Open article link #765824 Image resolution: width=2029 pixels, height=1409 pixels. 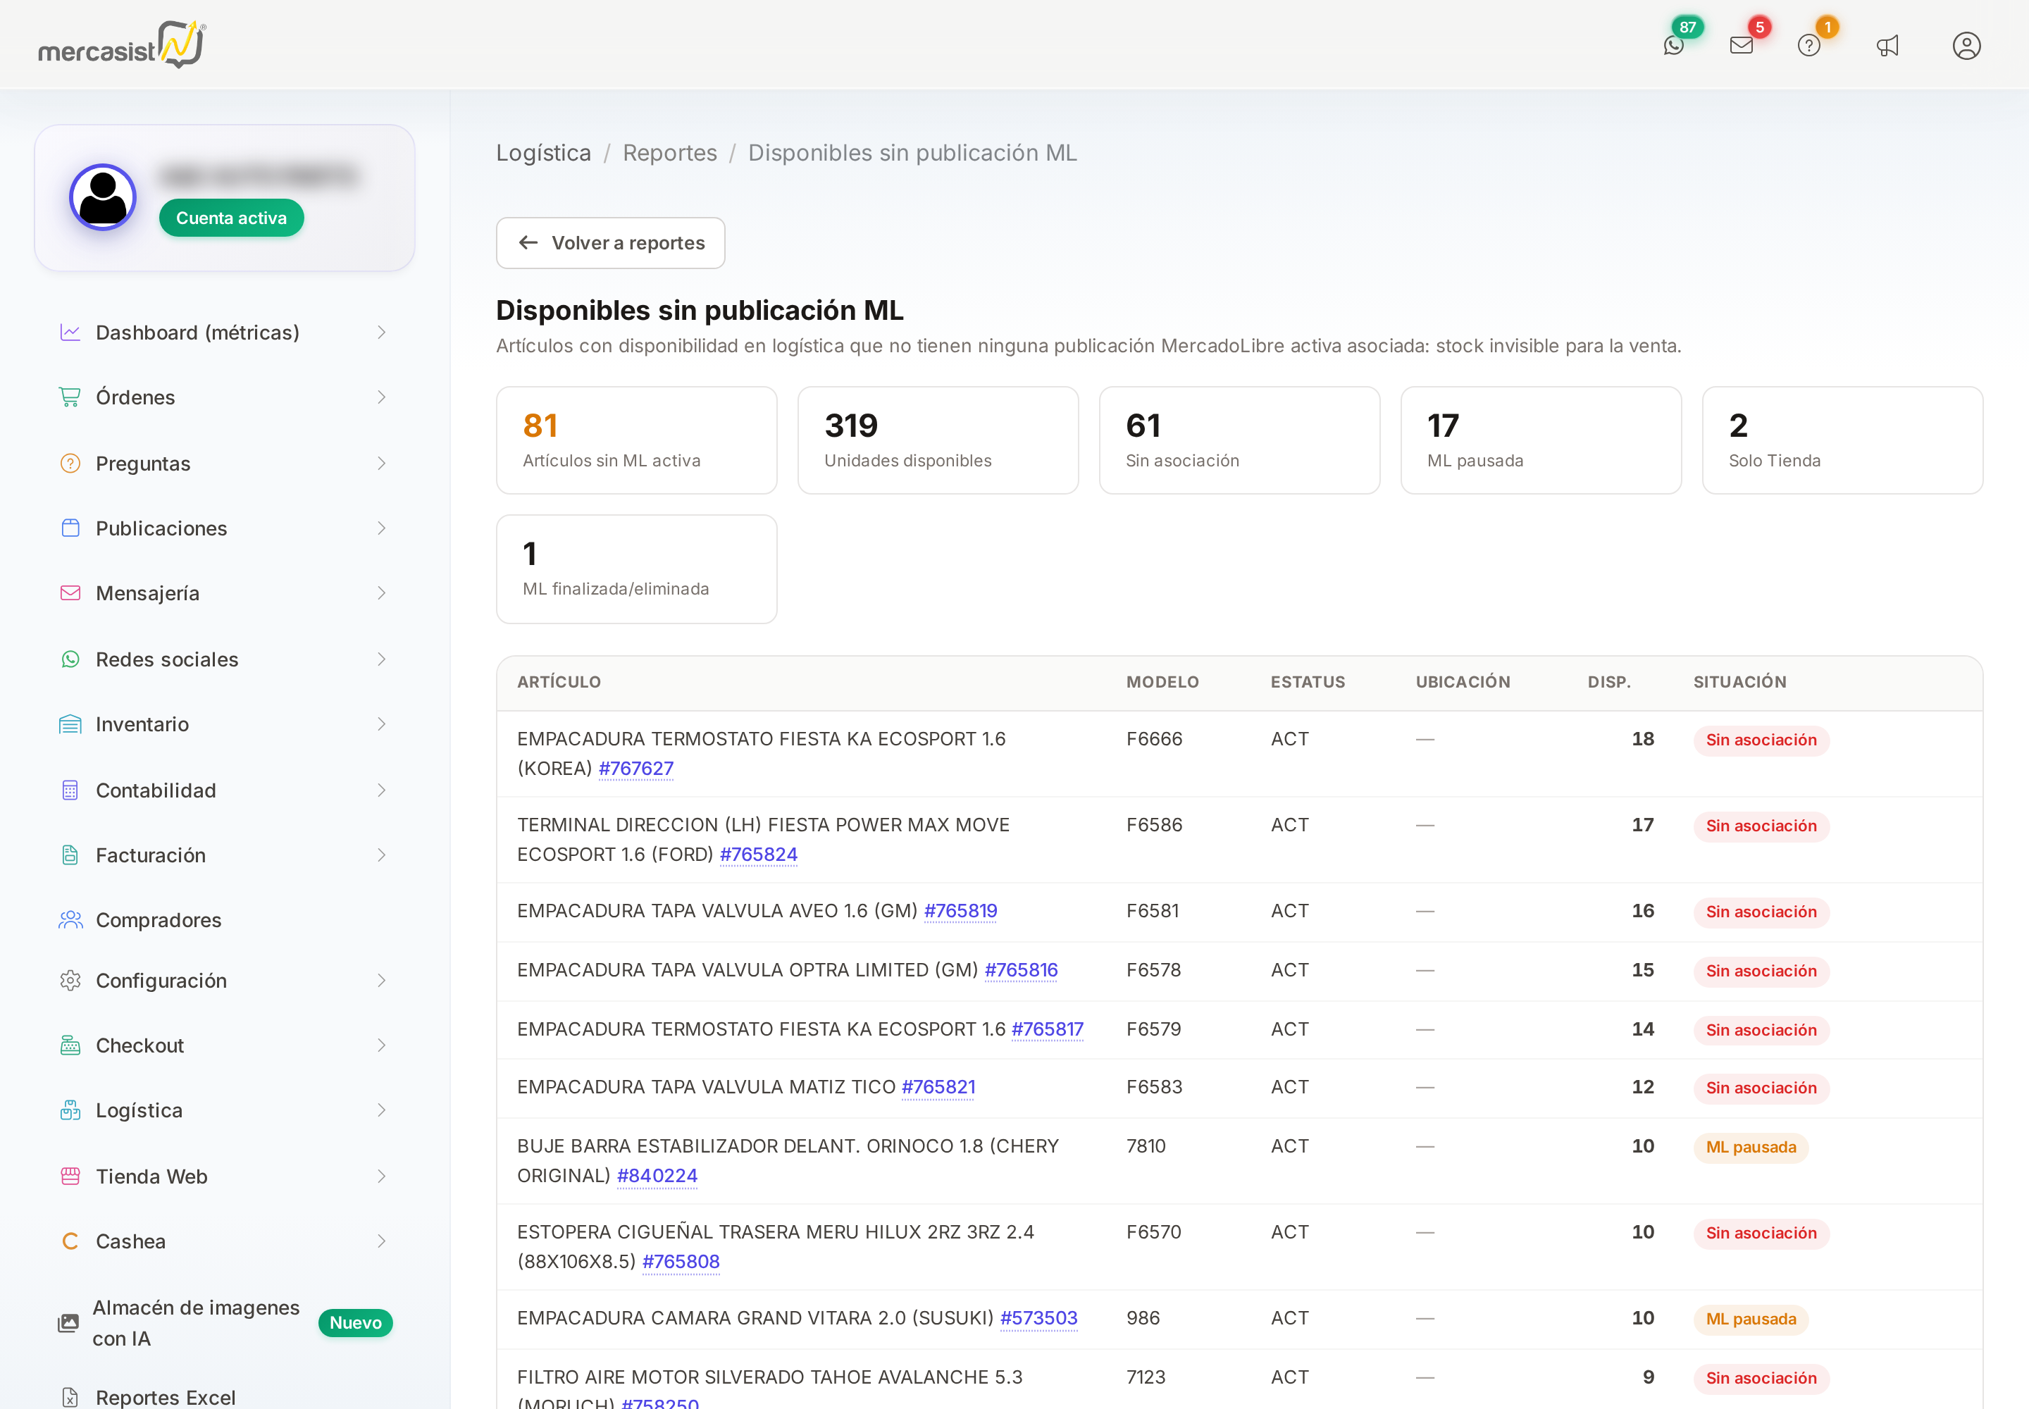tap(759, 855)
